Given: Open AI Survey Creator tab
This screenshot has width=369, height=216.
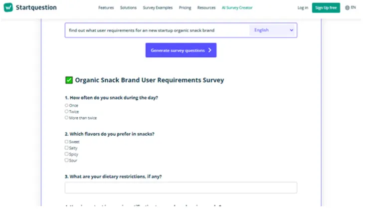Looking at the screenshot, I should [237, 8].
